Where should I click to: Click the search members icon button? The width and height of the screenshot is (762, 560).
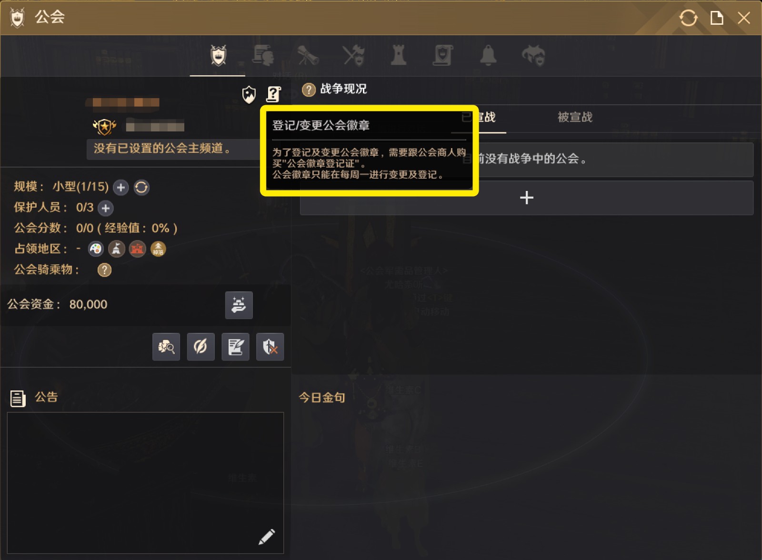pyautogui.click(x=166, y=347)
